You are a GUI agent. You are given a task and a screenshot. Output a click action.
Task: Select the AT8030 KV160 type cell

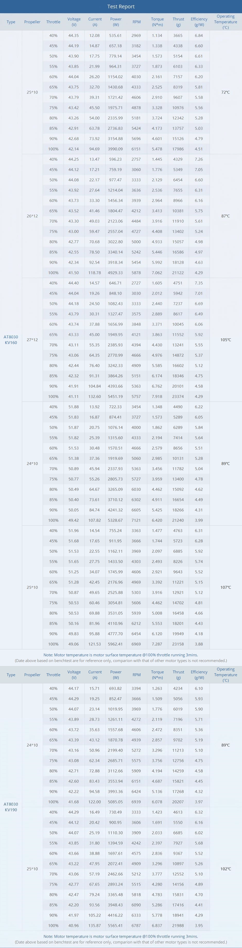[11, 339]
